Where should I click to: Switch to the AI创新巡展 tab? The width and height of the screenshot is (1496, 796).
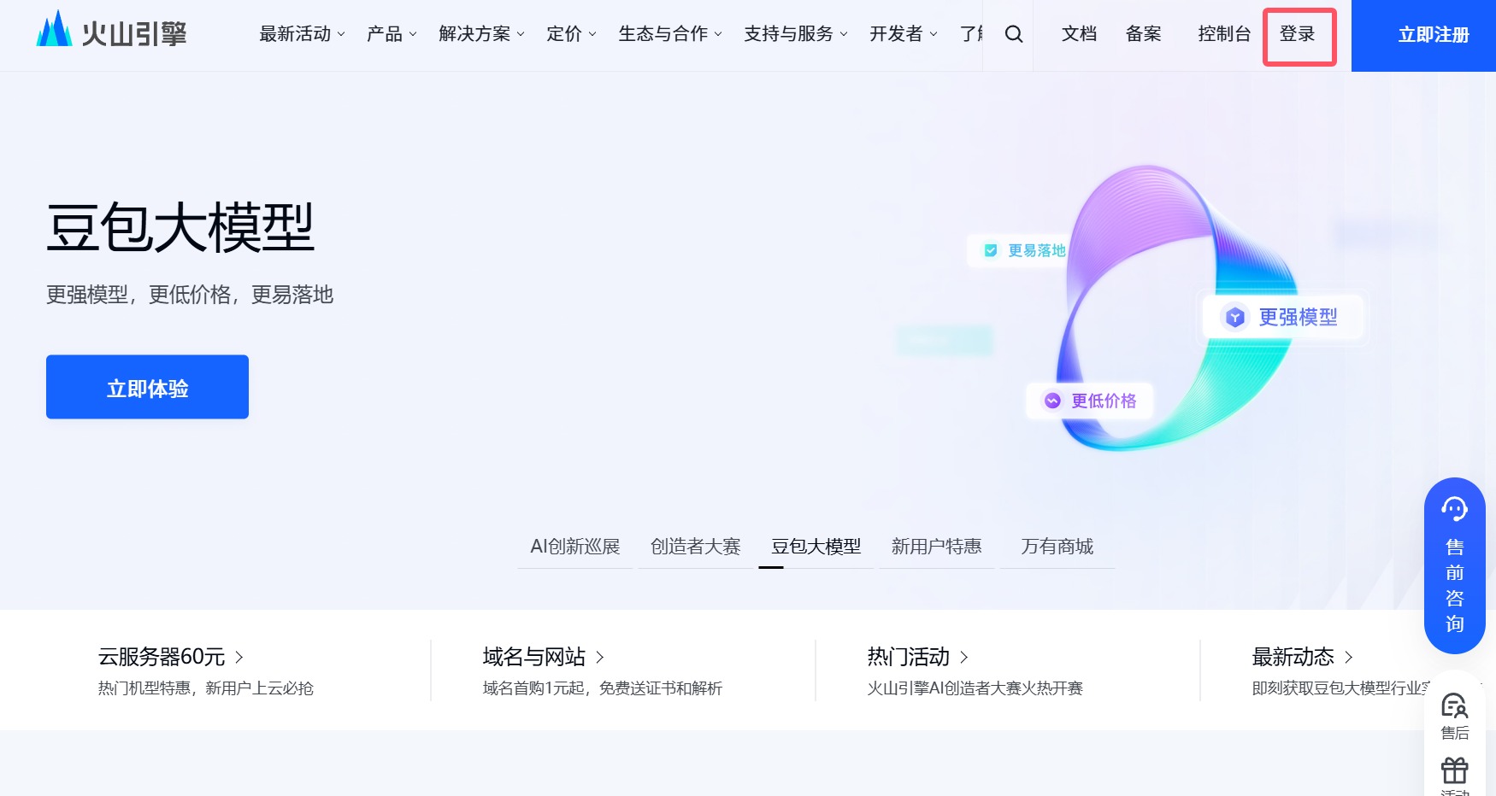click(x=575, y=547)
